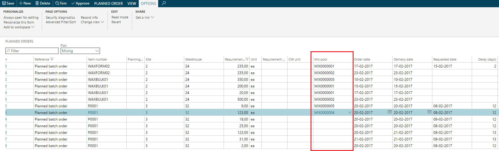Viewport: 499px width, 151px height.
Task: Click the Delivery date column header
Action: (x=403, y=59)
